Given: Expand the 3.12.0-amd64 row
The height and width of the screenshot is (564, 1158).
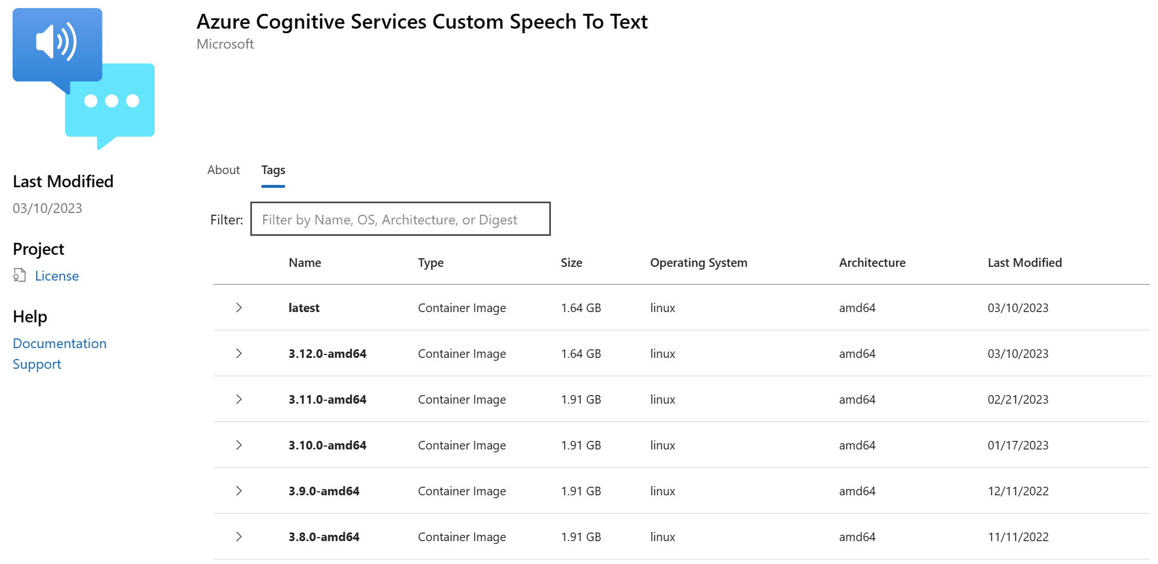Looking at the screenshot, I should click(239, 353).
